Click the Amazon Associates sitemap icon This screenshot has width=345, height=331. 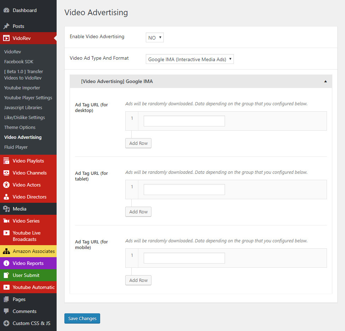click(x=6, y=252)
